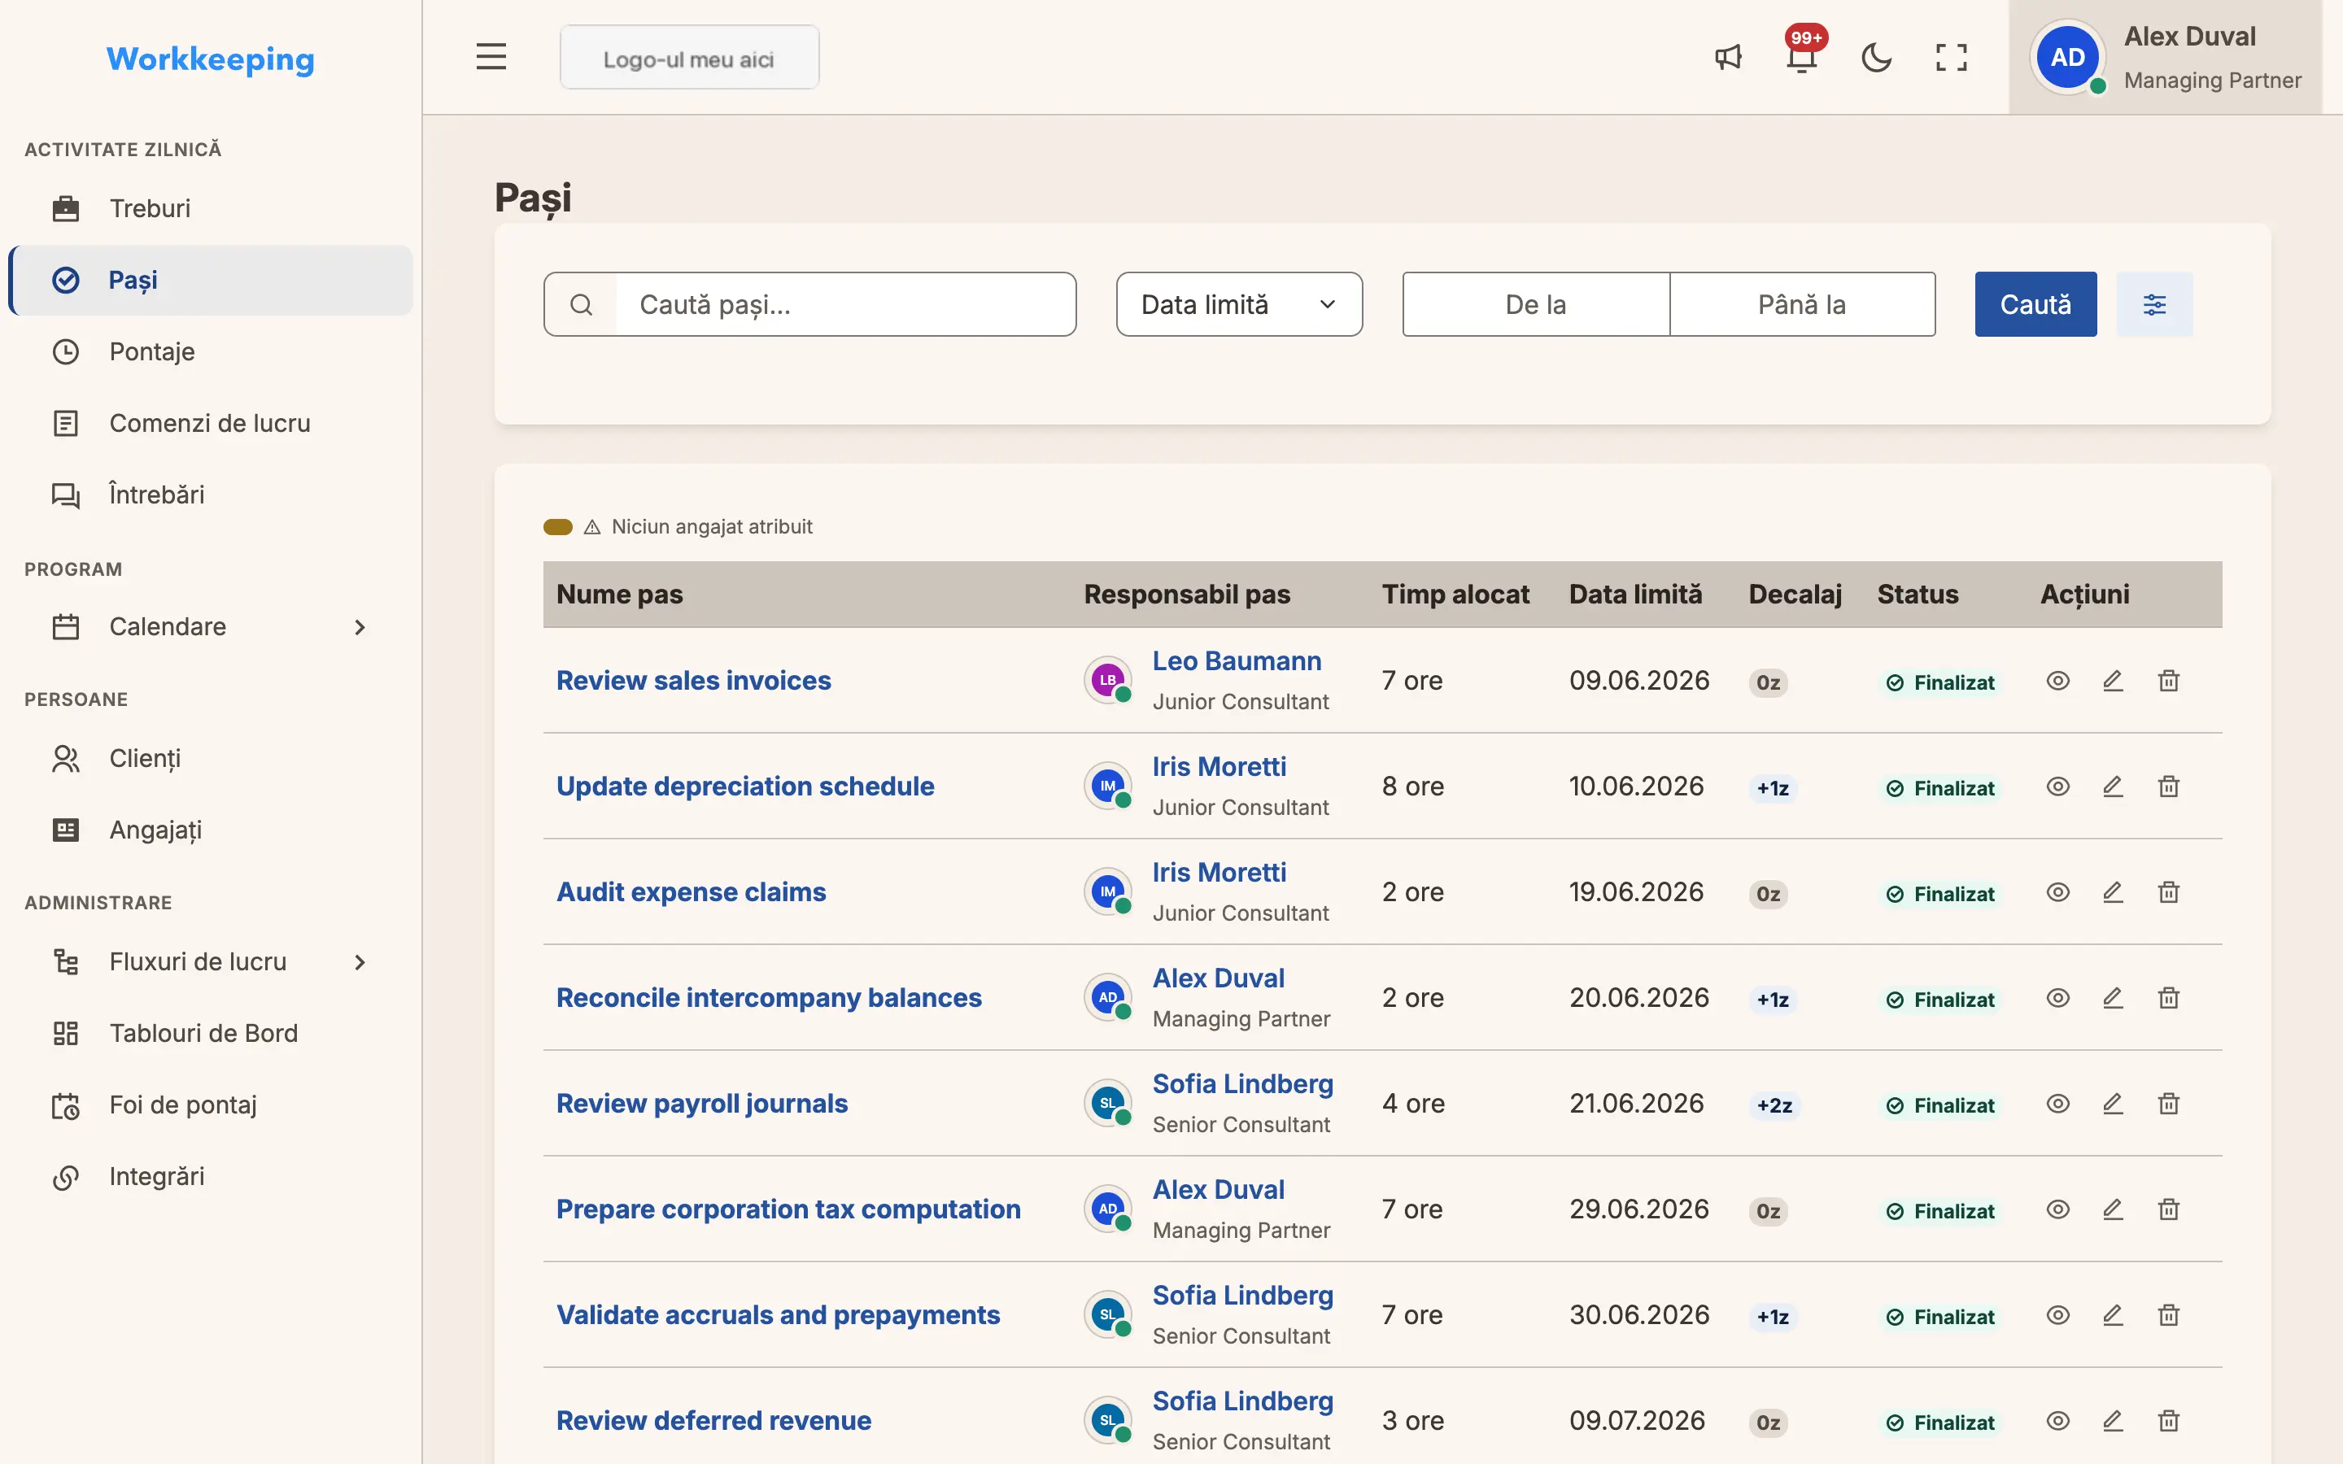Open Comenzi de lucru in sidebar

tap(211, 423)
